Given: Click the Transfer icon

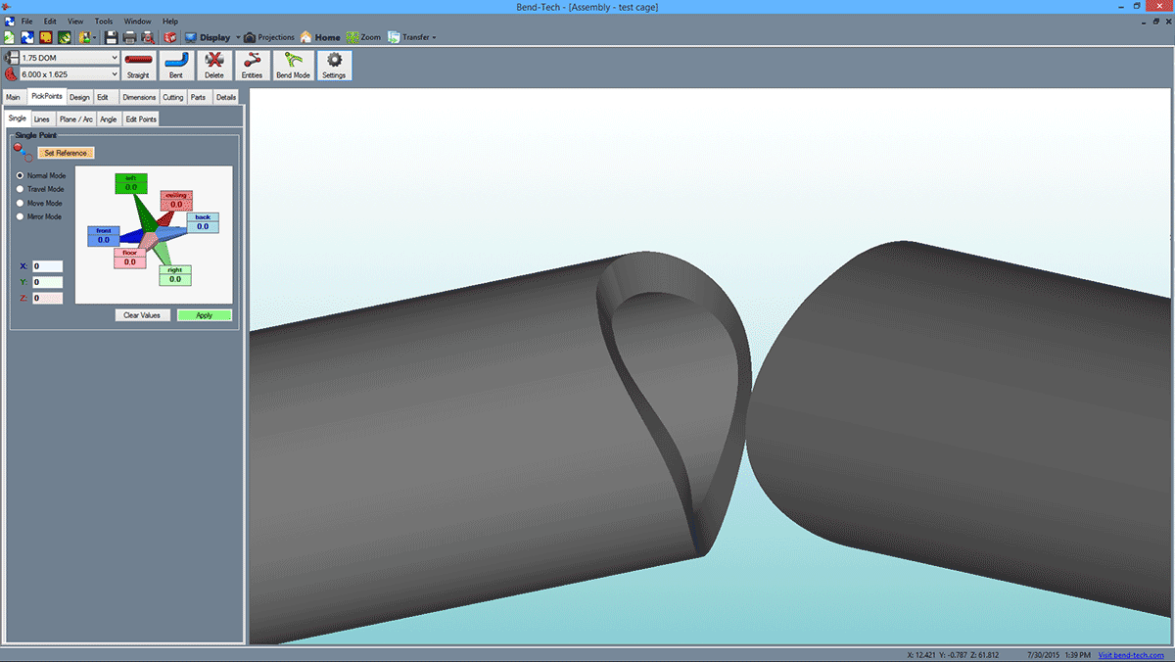Looking at the screenshot, I should (x=394, y=37).
